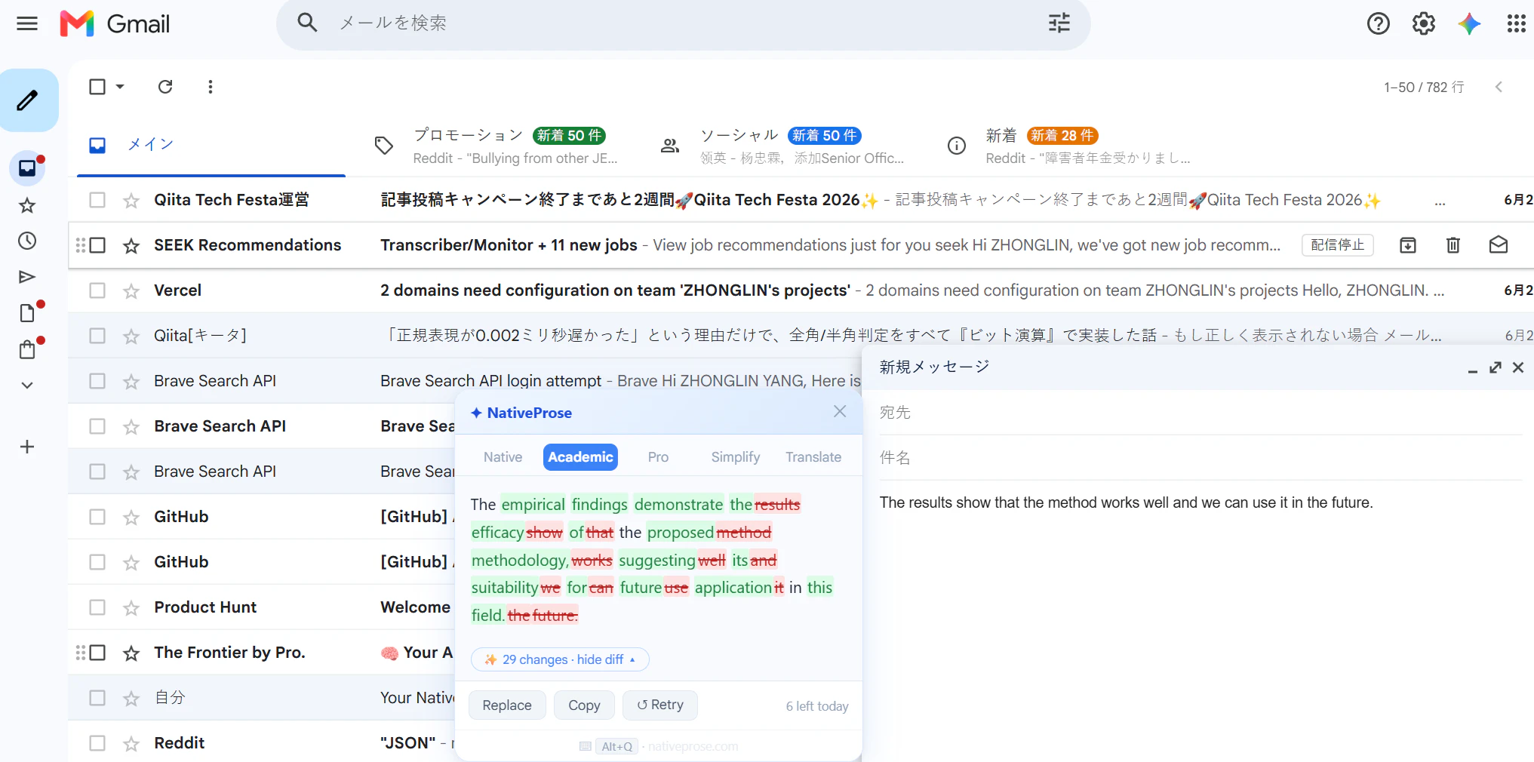
Task: Tick the Qiita[キータ] email checkbox
Action: [x=97, y=336]
